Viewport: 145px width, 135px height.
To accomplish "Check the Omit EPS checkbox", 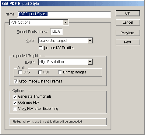I will [x=20, y=72].
